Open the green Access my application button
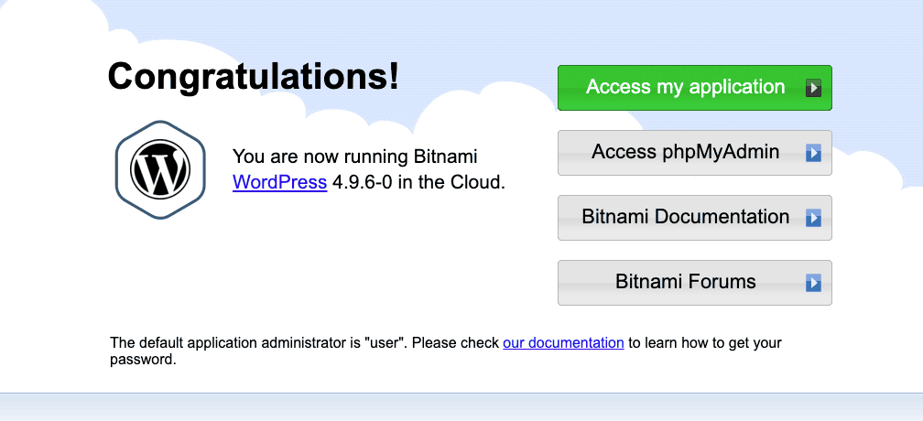The image size is (923, 421). 695,88
